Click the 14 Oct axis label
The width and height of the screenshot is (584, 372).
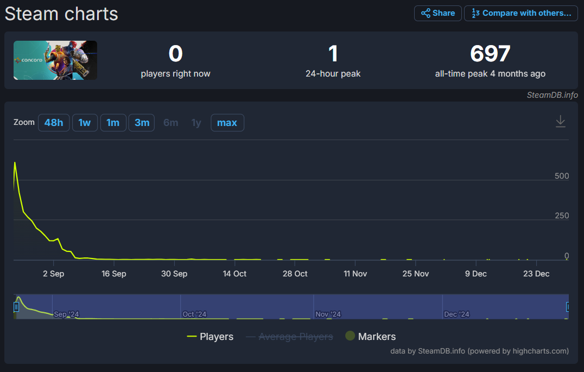(x=234, y=274)
